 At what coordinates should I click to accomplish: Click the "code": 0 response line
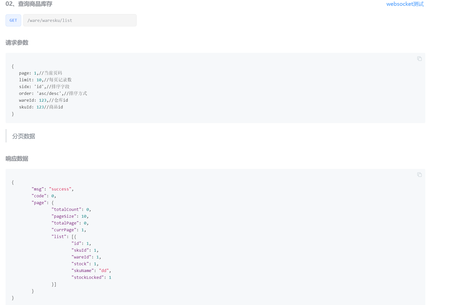click(x=44, y=196)
